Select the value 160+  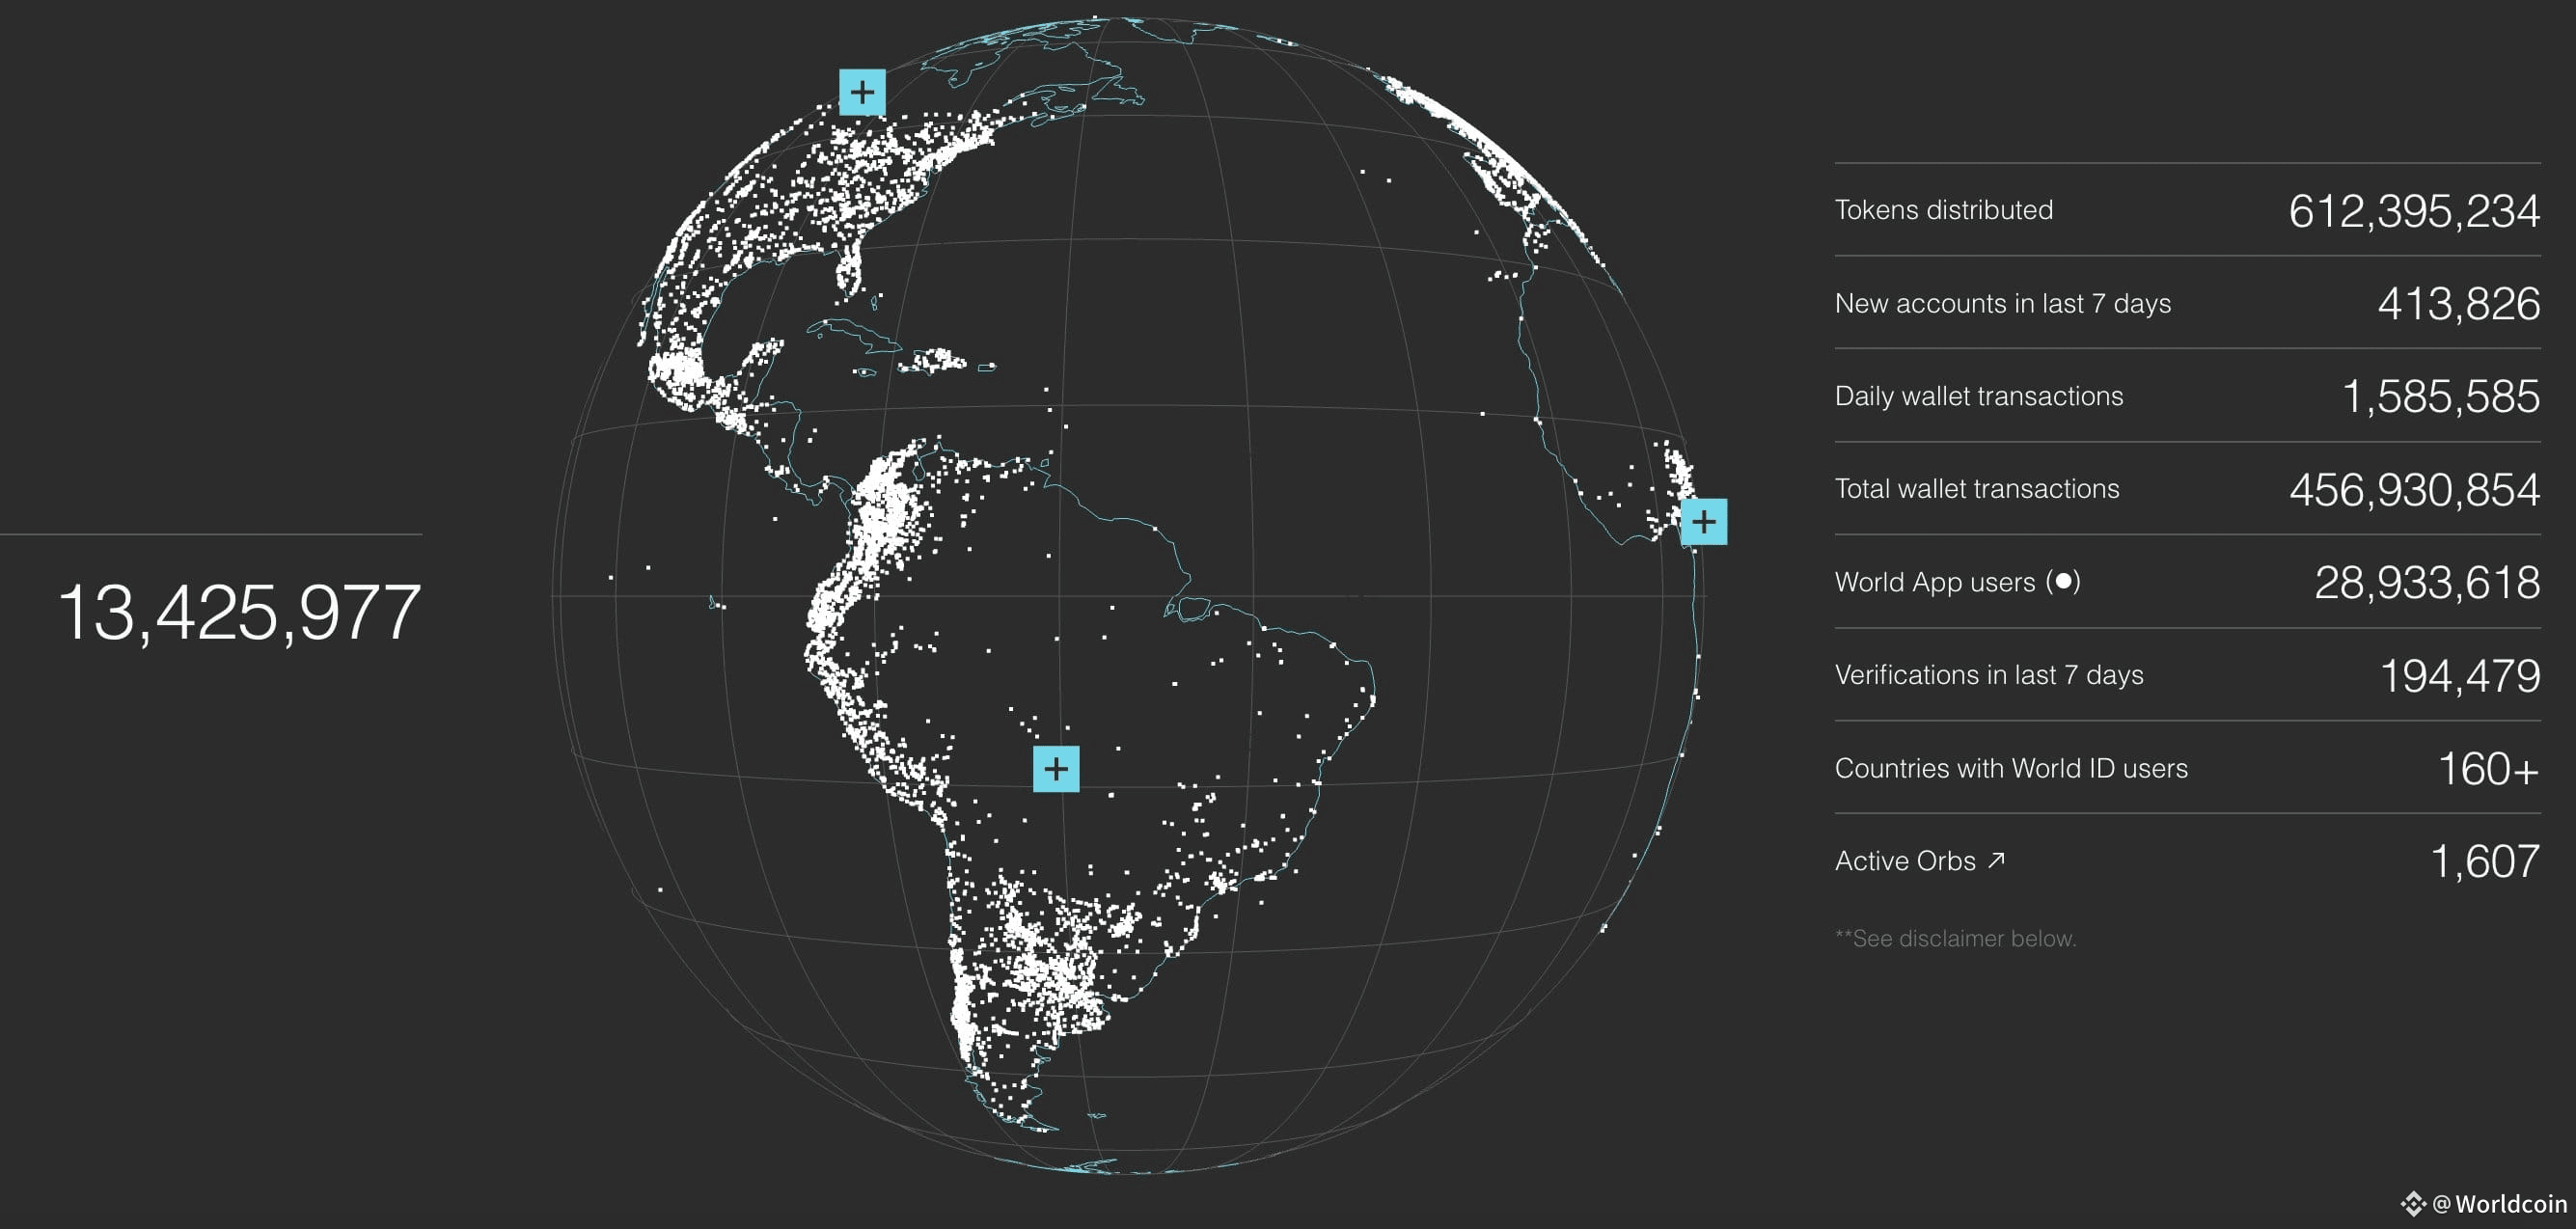click(2489, 769)
